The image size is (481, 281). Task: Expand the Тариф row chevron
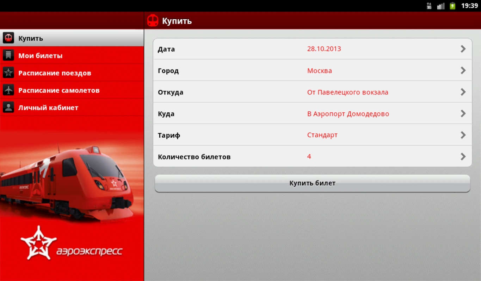point(463,135)
